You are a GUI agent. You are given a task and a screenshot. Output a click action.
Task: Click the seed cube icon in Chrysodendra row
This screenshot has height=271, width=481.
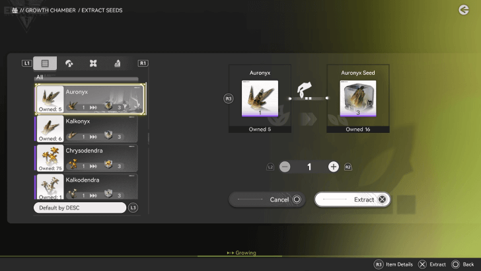click(108, 165)
